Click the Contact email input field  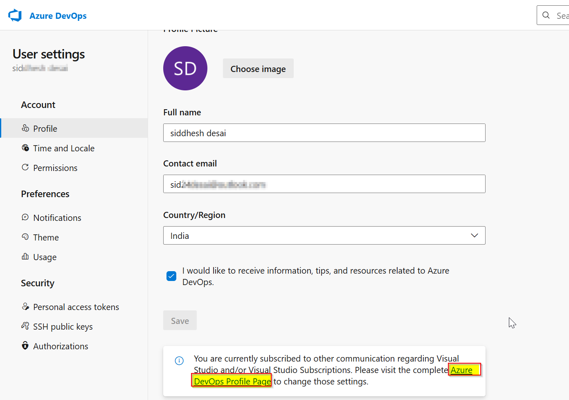(x=324, y=184)
